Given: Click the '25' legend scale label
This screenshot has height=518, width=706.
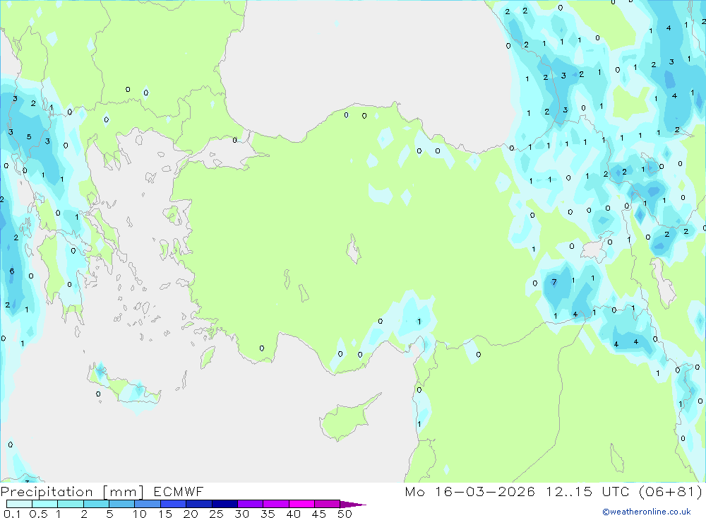Looking at the screenshot, I should click(216, 514).
